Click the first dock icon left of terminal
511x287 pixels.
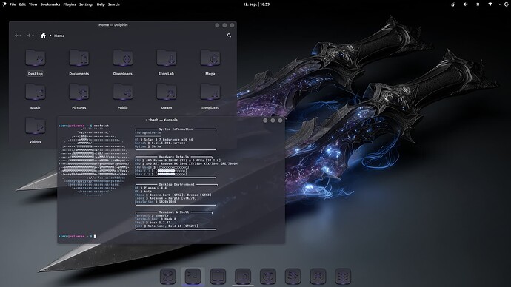168,276
